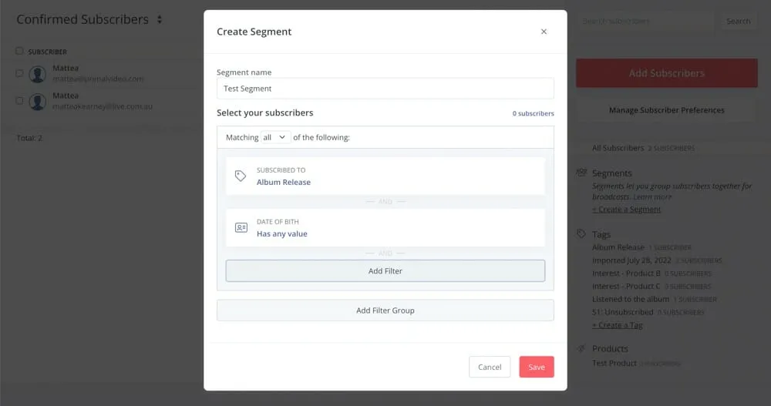The height and width of the screenshot is (406, 771).
Task: Click avatar icon for the live.com.au subscriber
Action: pos(37,102)
